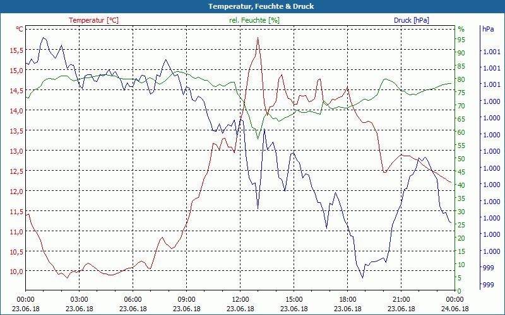Click the '15' humidity axis value
This screenshot has height=315, width=505.
(461, 251)
